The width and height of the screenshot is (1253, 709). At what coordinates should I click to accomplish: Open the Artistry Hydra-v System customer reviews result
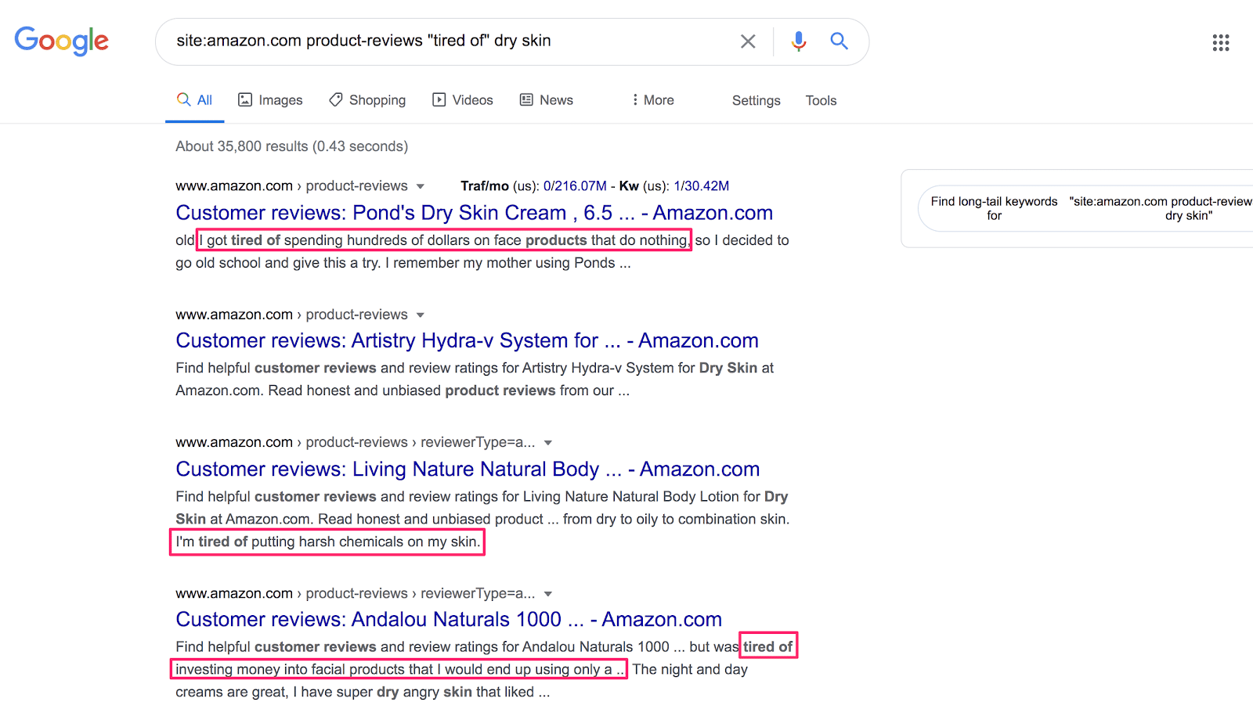(467, 340)
